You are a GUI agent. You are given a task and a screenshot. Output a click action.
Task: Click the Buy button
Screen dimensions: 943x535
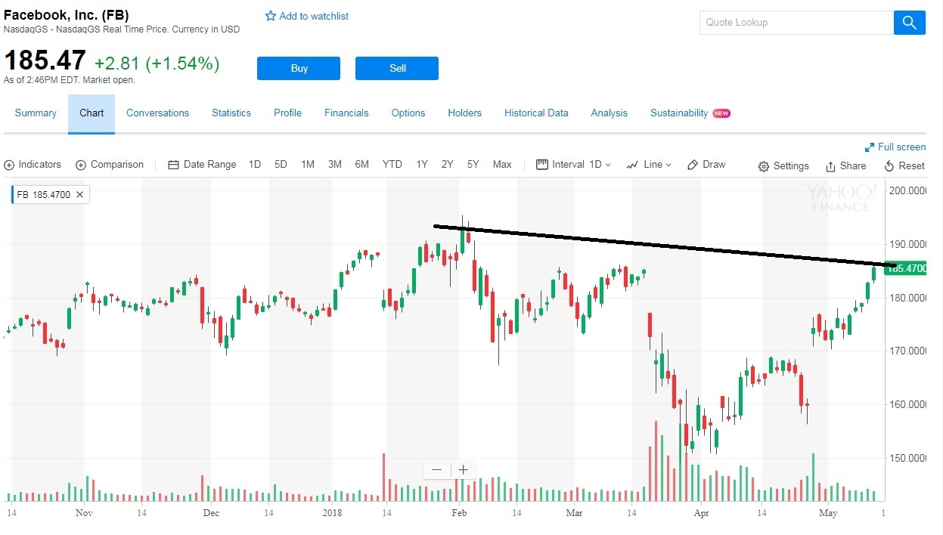298,68
